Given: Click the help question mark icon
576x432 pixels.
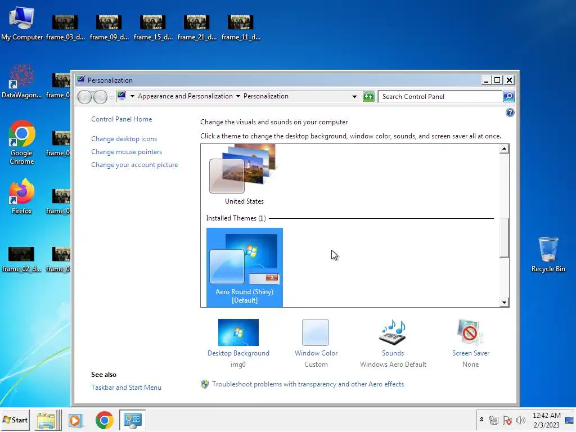Looking at the screenshot, I should (510, 112).
